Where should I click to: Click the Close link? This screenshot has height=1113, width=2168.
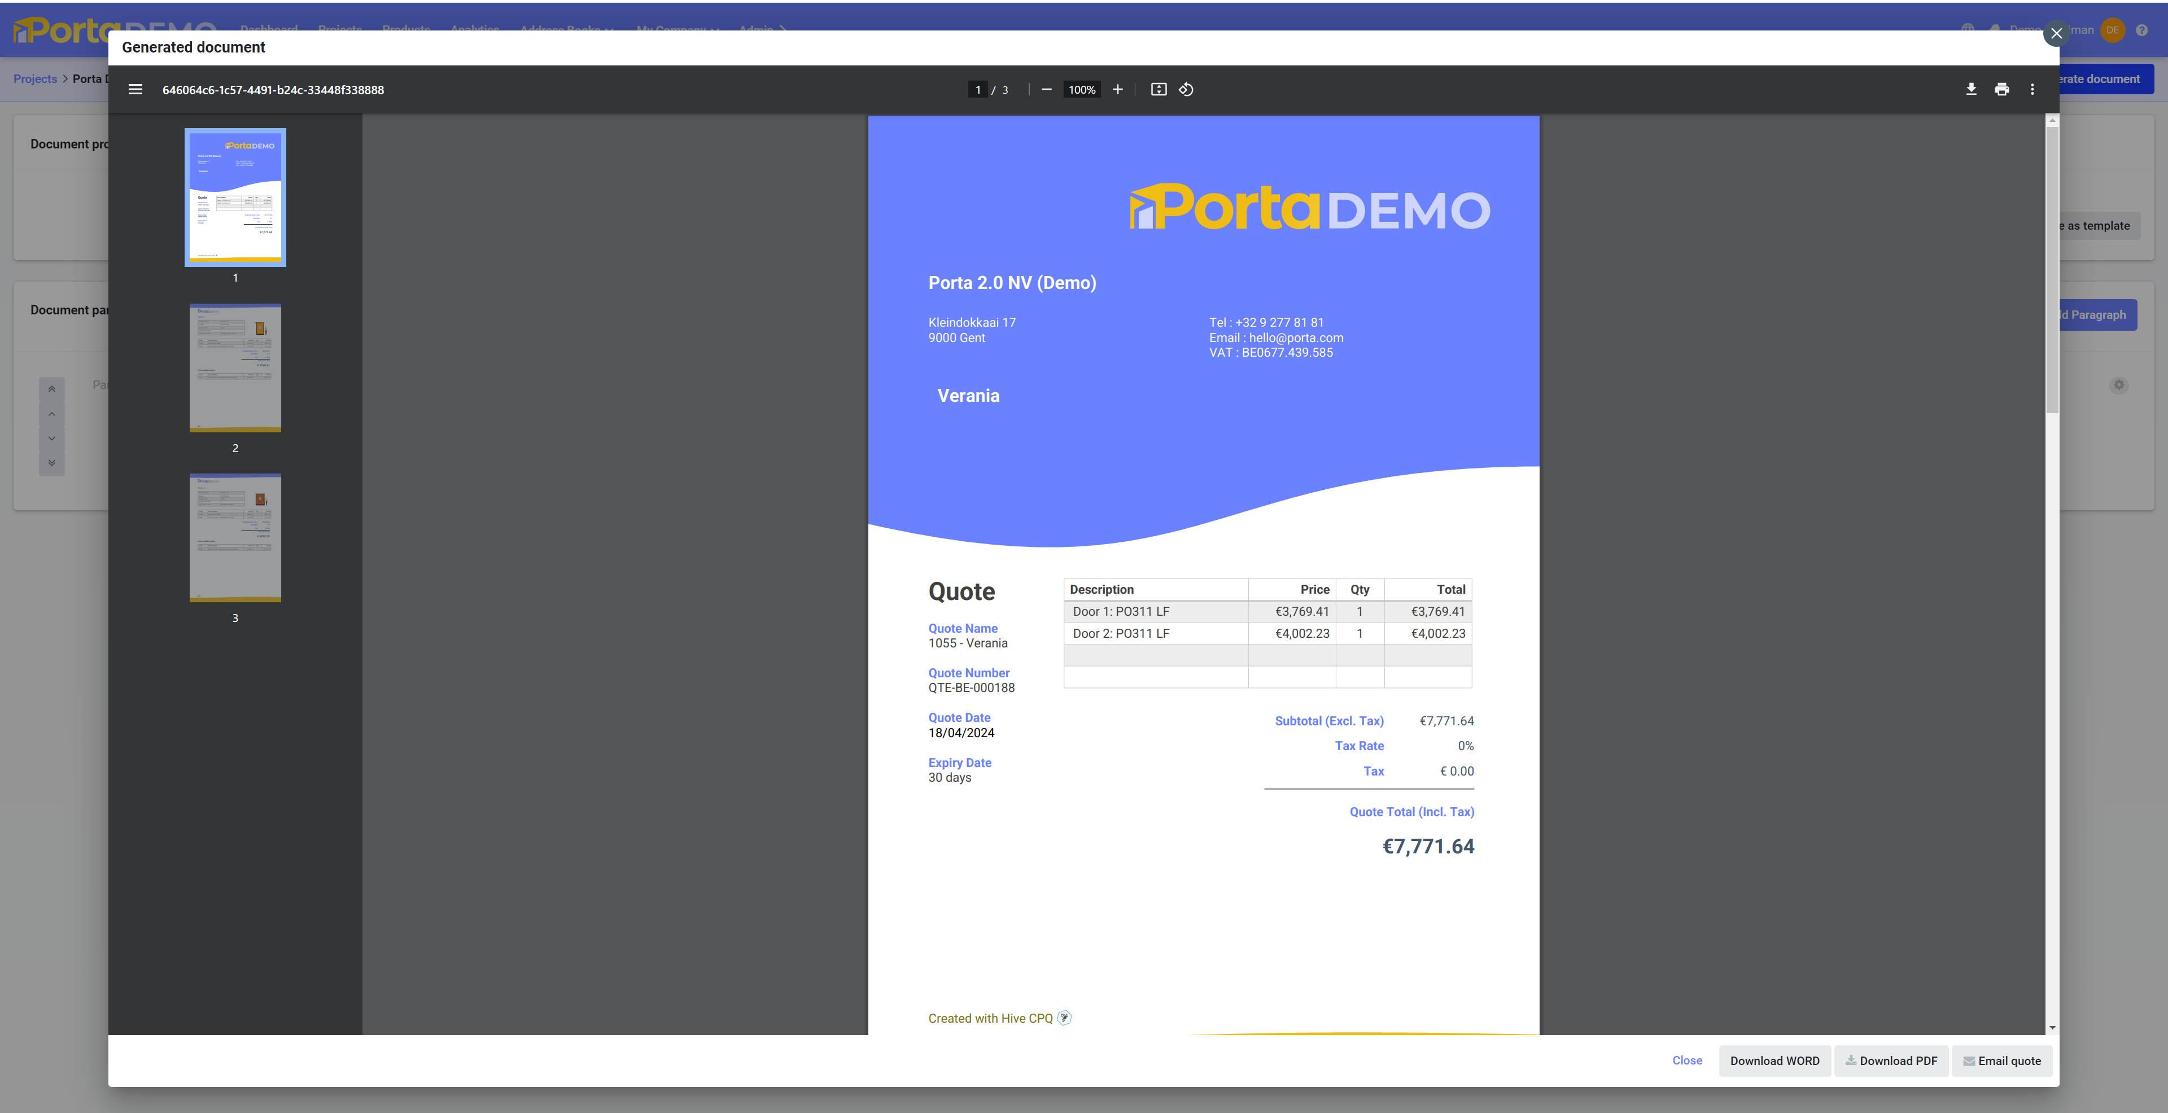click(1686, 1060)
